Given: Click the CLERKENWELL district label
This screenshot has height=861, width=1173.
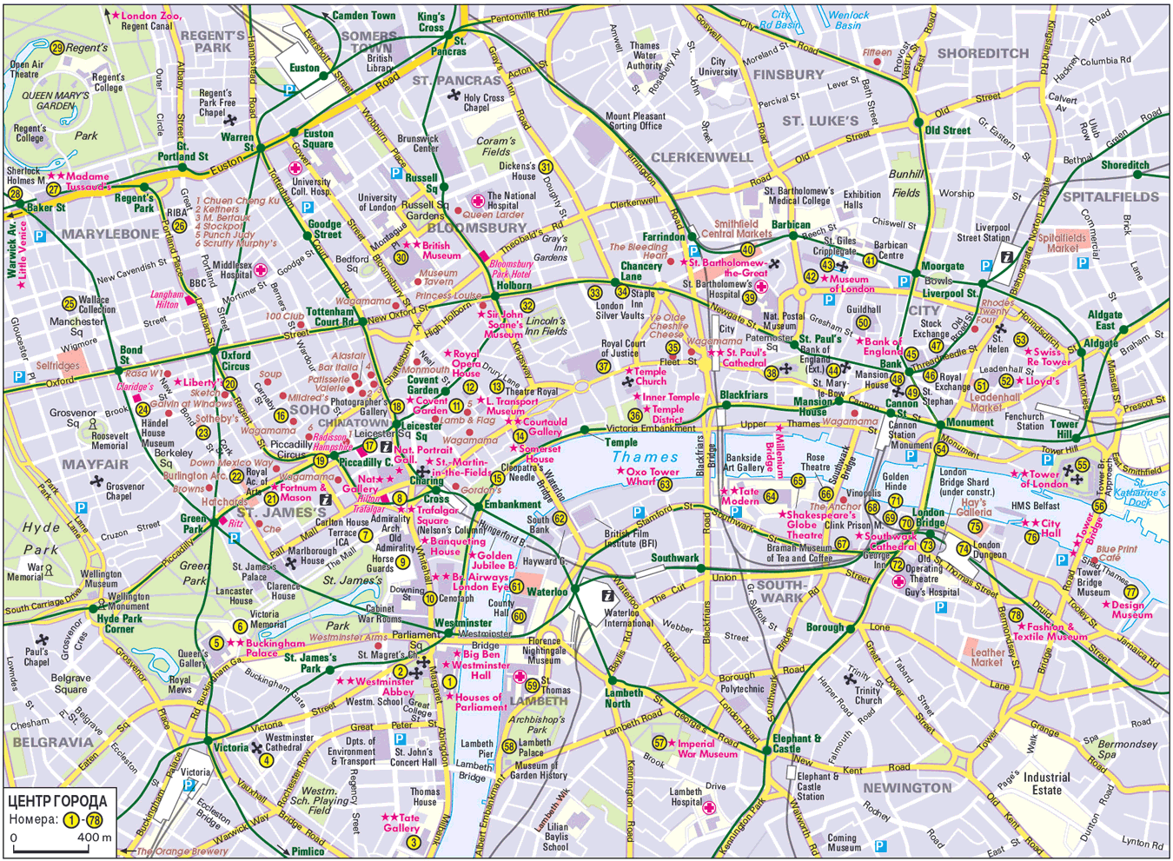Looking at the screenshot, I should pos(701,157).
